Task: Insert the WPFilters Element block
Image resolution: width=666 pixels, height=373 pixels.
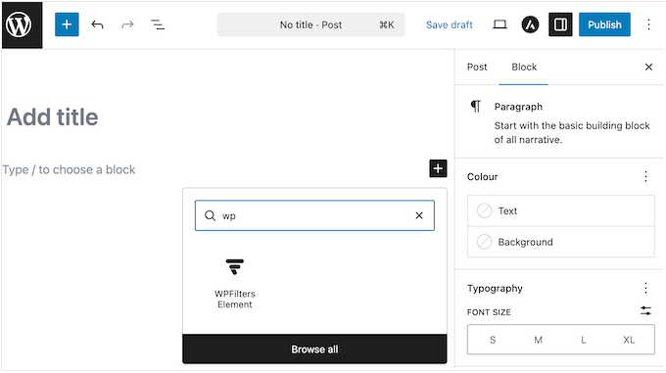Action: [x=234, y=284]
